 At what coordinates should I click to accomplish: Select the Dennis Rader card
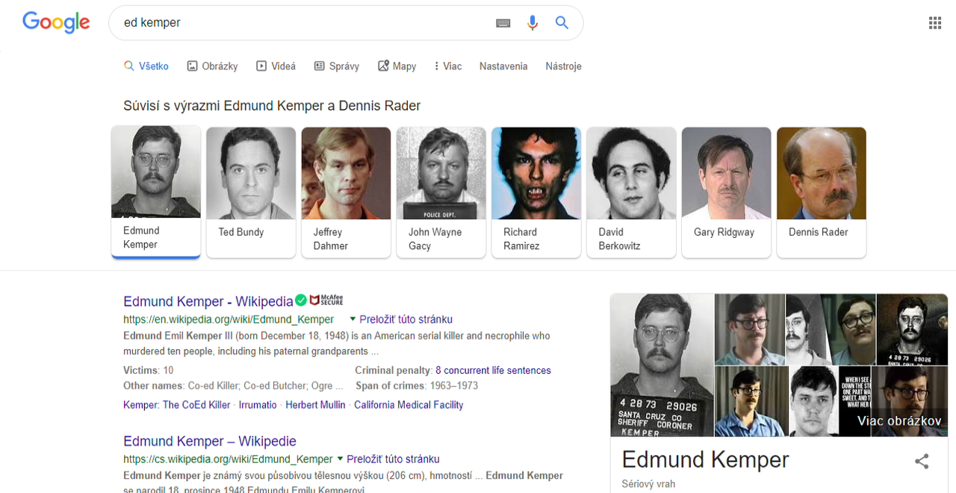[822, 192]
